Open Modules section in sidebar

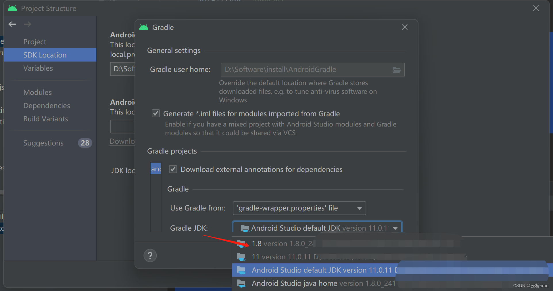(x=38, y=92)
